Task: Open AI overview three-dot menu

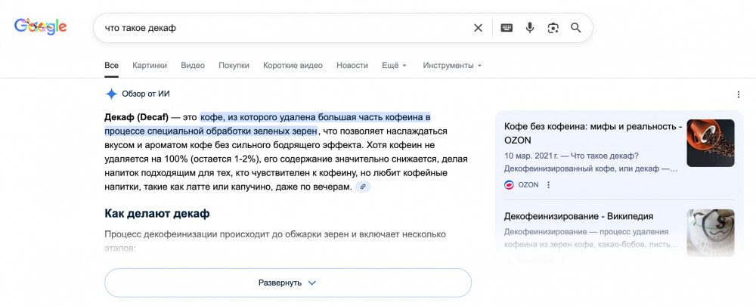Action: 739,94
